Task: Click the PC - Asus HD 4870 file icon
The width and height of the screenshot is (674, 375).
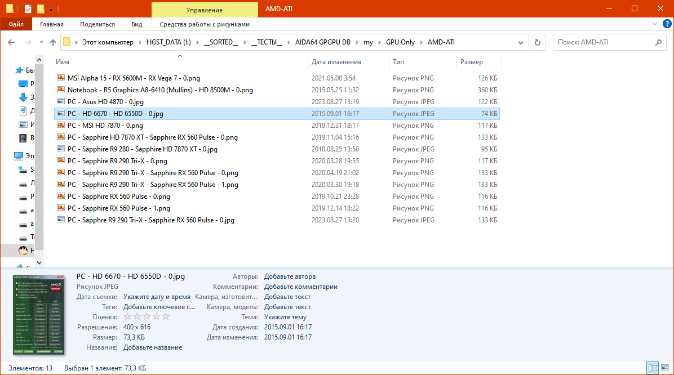Action: (61, 102)
